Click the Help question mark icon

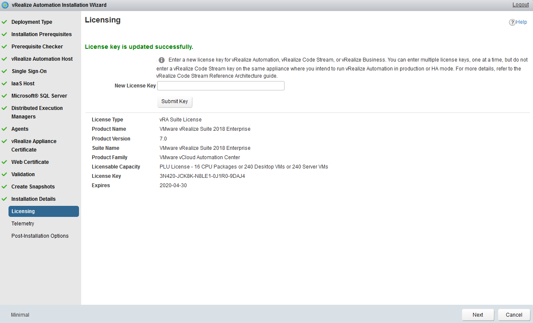[x=512, y=22]
